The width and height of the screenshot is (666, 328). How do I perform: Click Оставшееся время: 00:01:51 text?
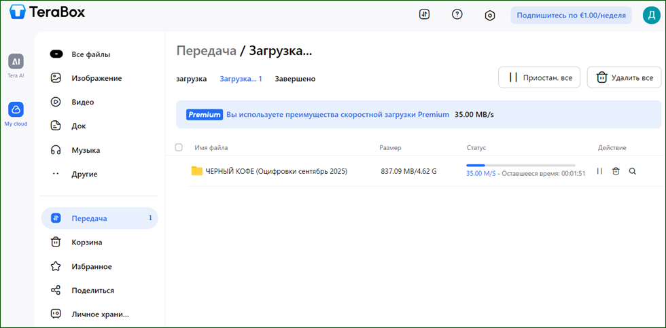click(x=544, y=174)
